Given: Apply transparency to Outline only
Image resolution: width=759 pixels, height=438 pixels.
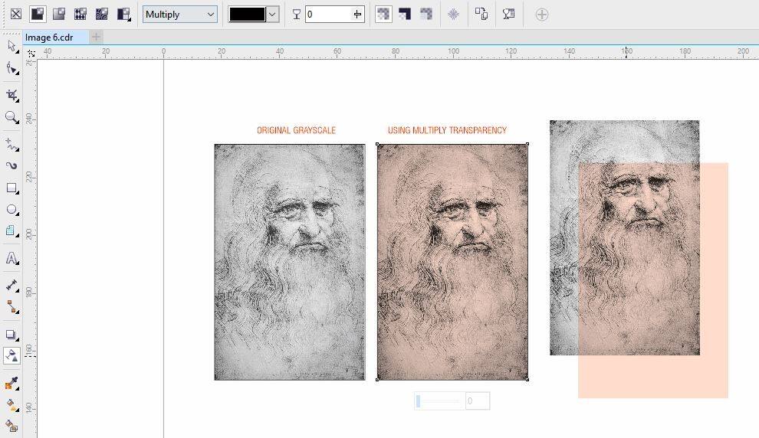Looking at the screenshot, I should pyautogui.click(x=426, y=14).
